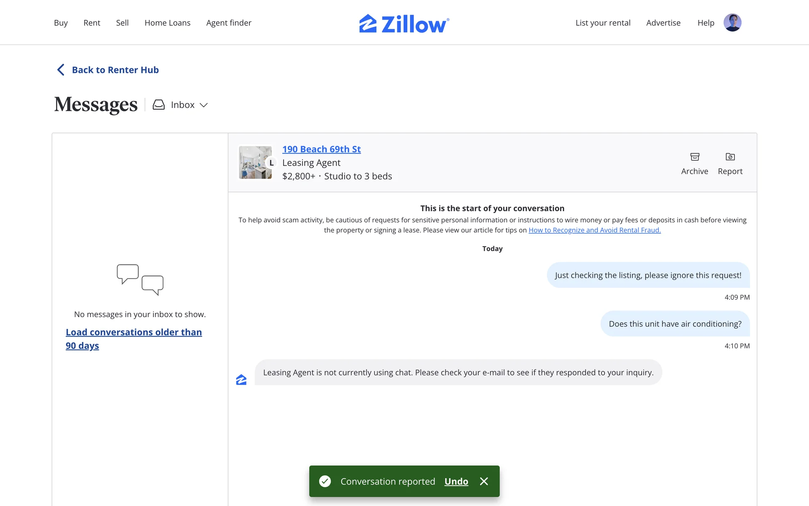Open the user profile avatar
The image size is (809, 506).
[732, 23]
